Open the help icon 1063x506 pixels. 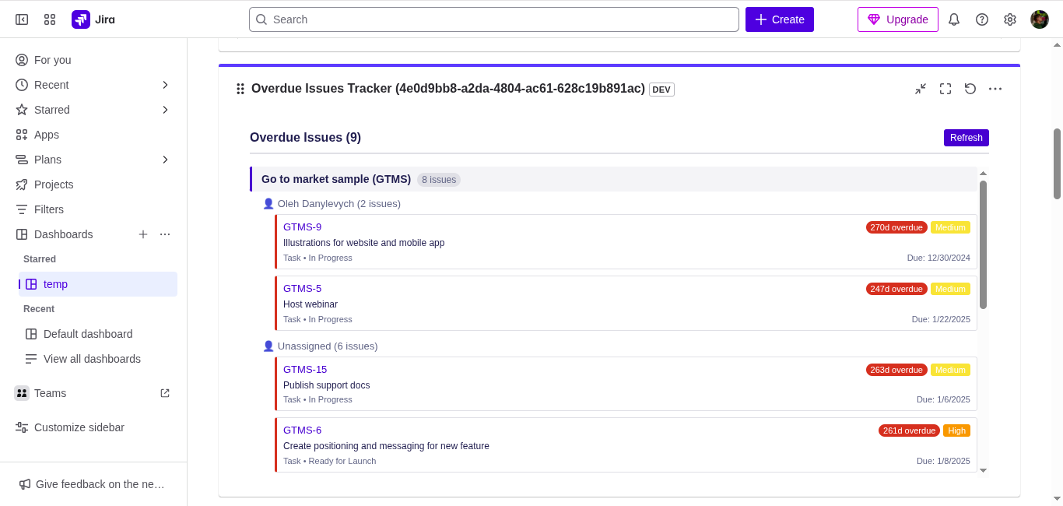[982, 19]
